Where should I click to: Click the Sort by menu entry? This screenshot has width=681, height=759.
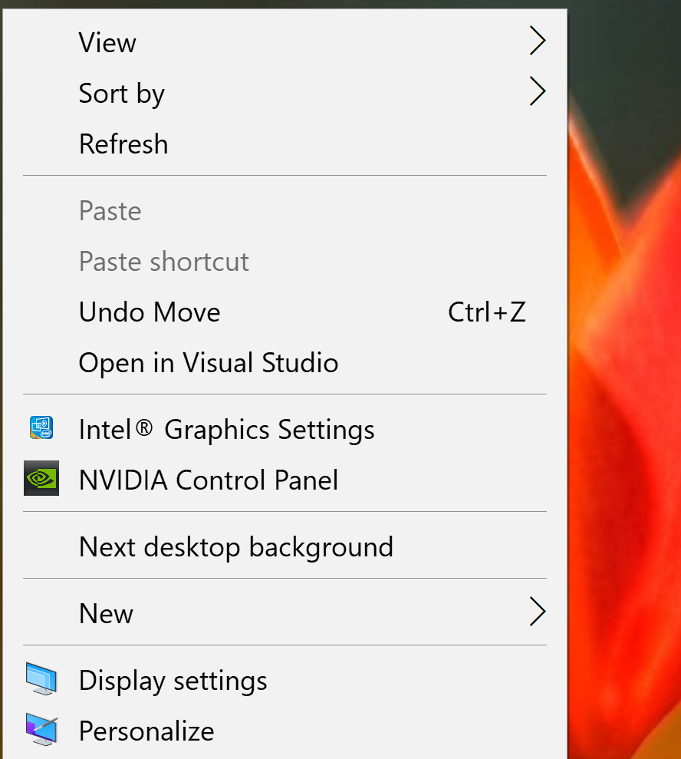tap(121, 93)
